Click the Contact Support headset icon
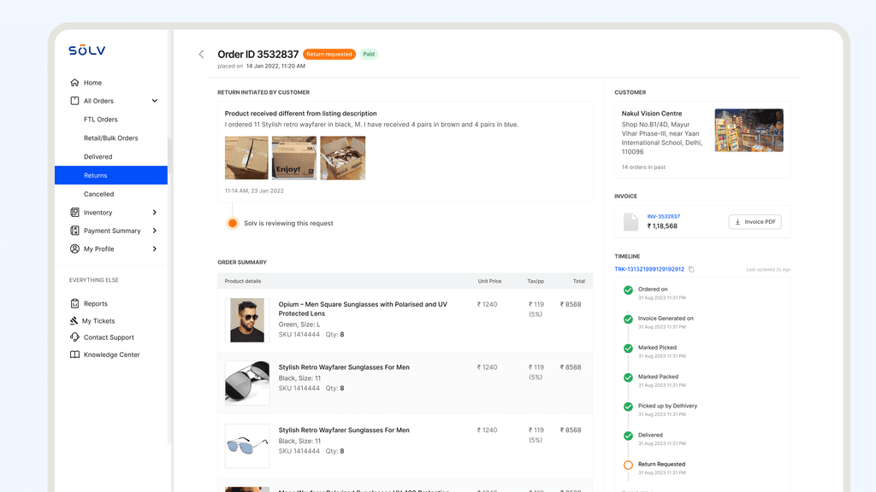 pyautogui.click(x=75, y=337)
